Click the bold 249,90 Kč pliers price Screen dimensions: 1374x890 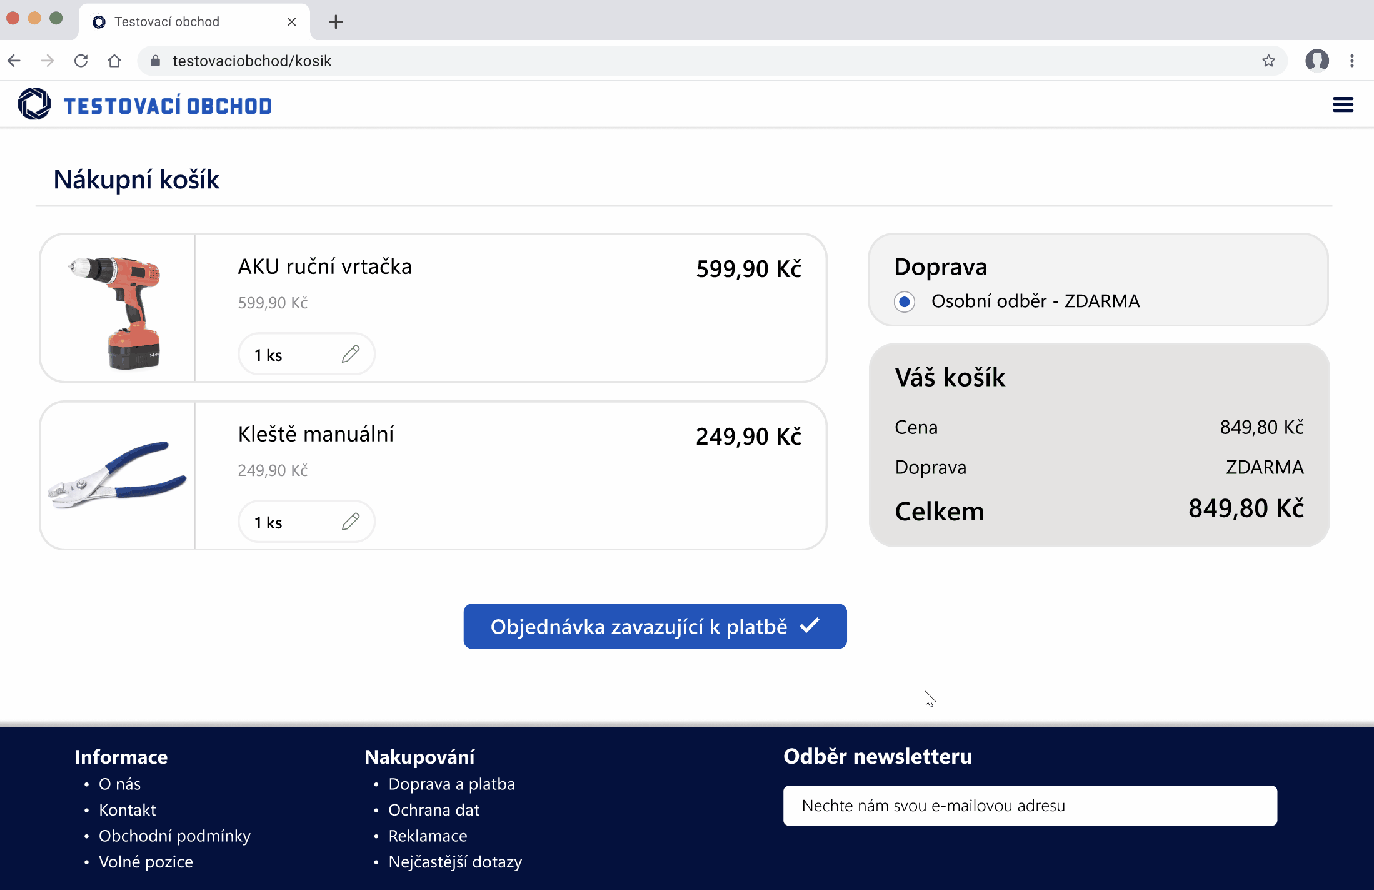coord(749,437)
